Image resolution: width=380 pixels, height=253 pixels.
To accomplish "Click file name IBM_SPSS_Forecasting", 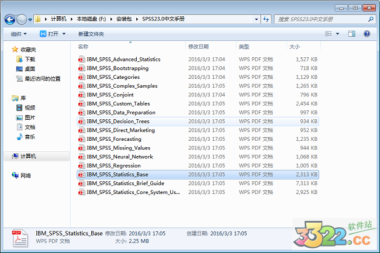I will point(114,139).
